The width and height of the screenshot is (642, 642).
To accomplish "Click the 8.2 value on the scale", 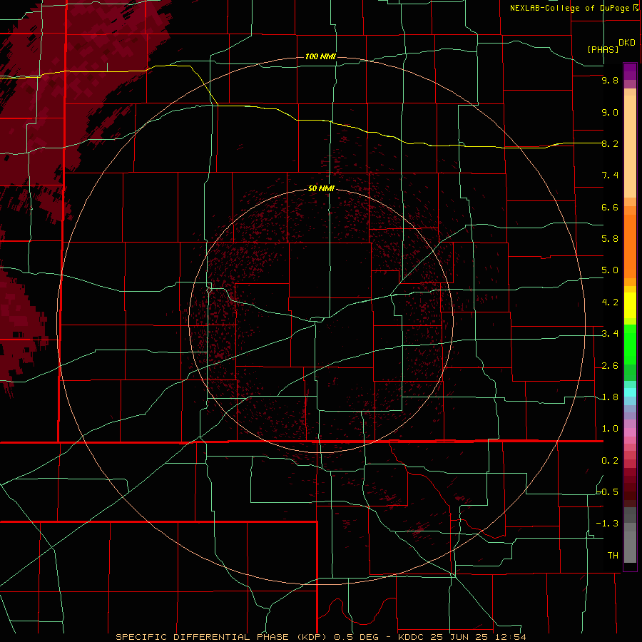I will pos(610,143).
